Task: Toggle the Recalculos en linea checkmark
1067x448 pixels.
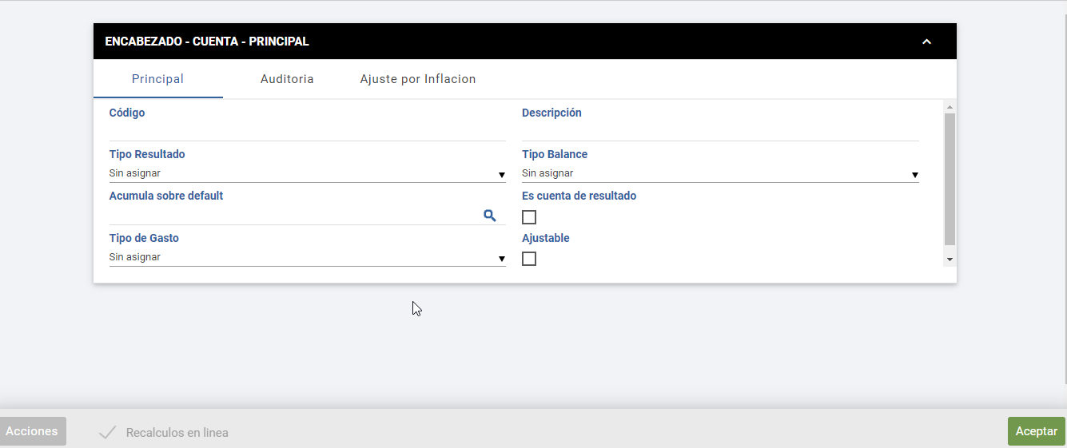Action: 107,433
